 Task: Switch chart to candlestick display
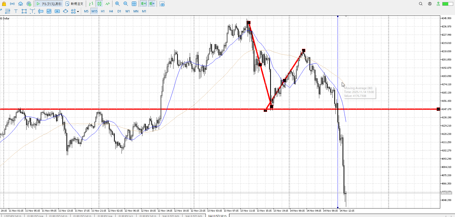(x=100, y=4)
